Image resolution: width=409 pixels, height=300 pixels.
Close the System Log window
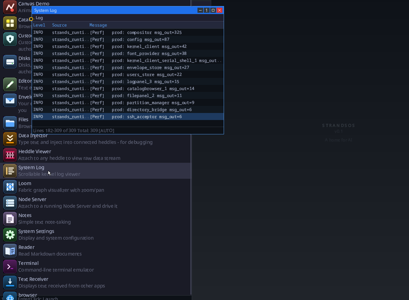point(220,10)
